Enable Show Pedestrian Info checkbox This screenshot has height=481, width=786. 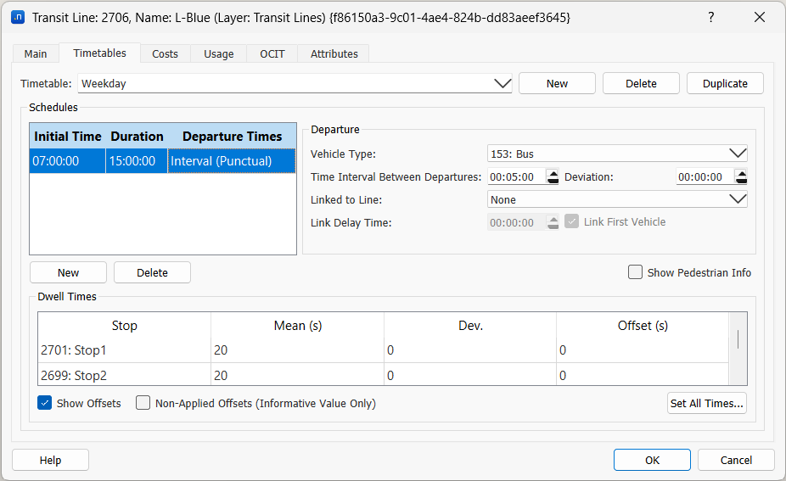click(635, 272)
